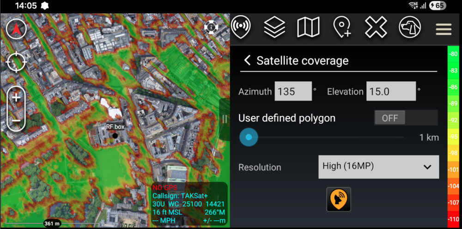This screenshot has height=229, width=462.
Task: Click the lifebuoy info icon on map
Action: click(211, 27)
